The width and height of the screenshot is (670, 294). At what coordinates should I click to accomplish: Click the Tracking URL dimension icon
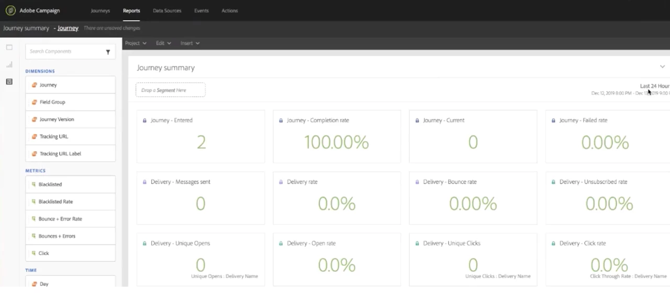pyautogui.click(x=35, y=137)
